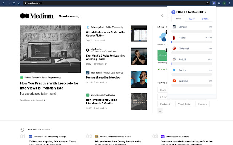This screenshot has height=145, width=233.
Task: Click Entrepreneur's Handbook publication link
Action: pyautogui.click(x=105, y=51)
